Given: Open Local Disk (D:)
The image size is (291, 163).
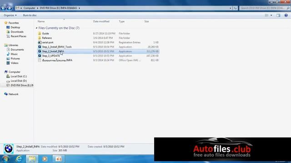Looking at the screenshot, I should coord(19,81).
